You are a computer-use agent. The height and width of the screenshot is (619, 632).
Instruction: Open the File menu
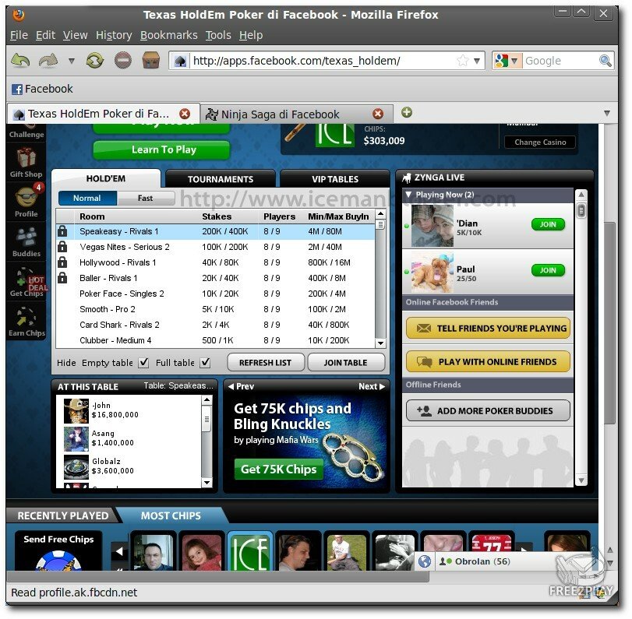(19, 36)
